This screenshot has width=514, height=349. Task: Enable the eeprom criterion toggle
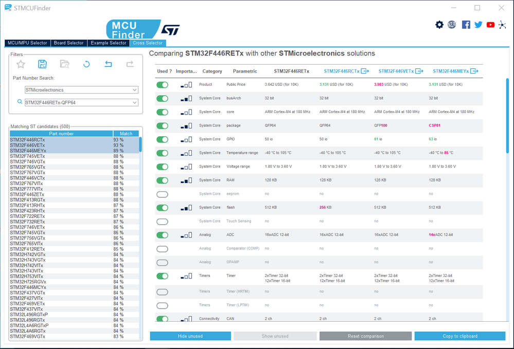162,194
